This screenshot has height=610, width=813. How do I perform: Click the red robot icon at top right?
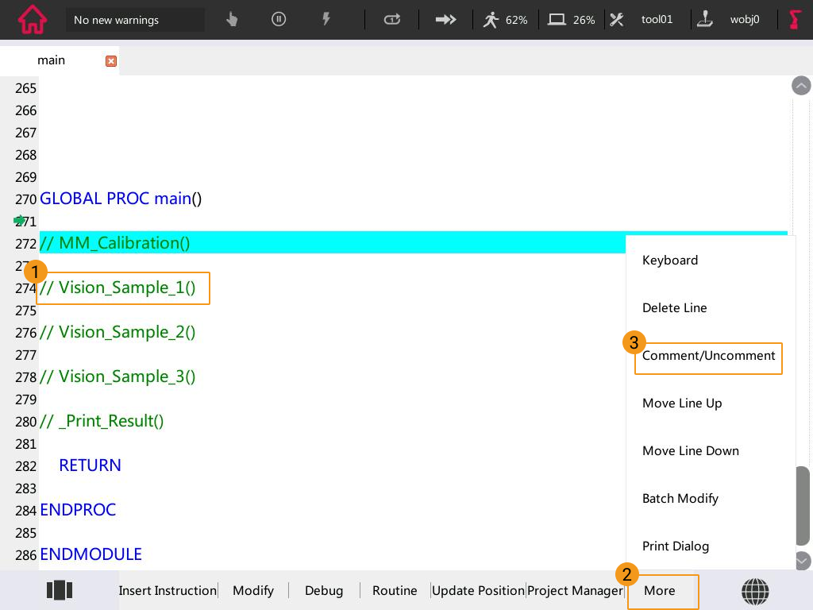[795, 20]
